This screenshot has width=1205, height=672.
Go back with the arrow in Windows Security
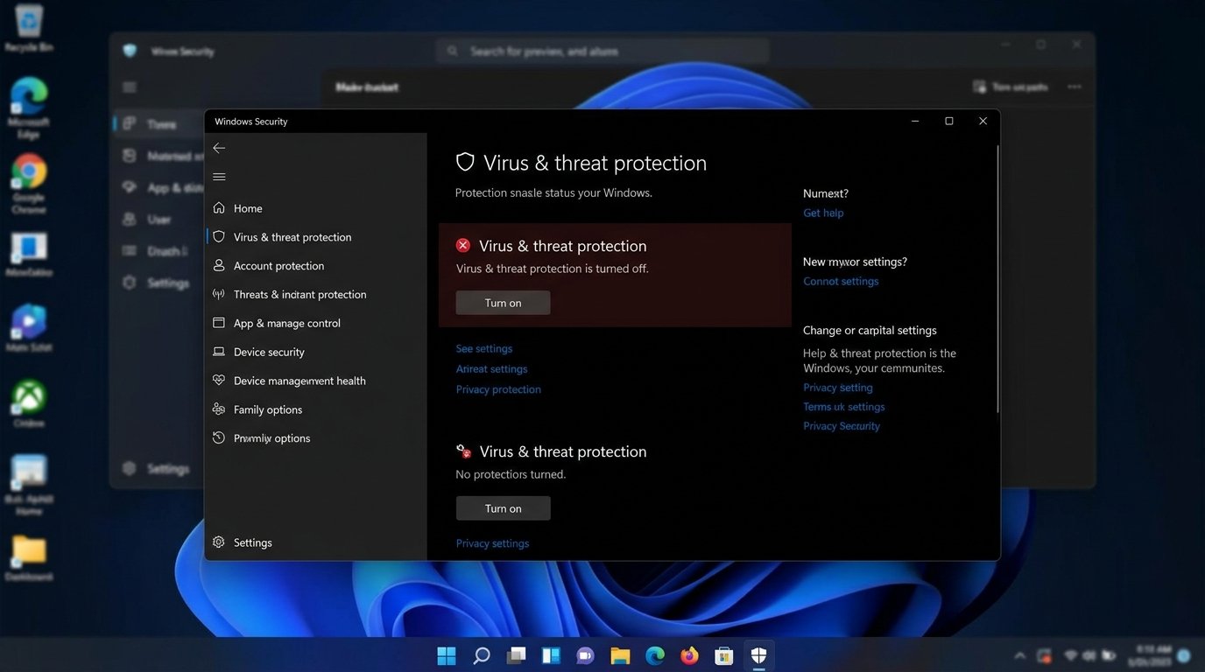(219, 148)
